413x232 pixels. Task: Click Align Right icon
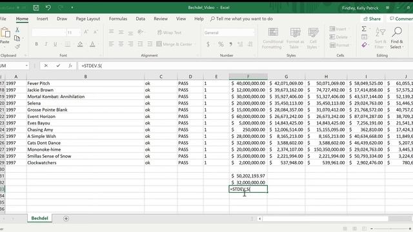pos(130,44)
